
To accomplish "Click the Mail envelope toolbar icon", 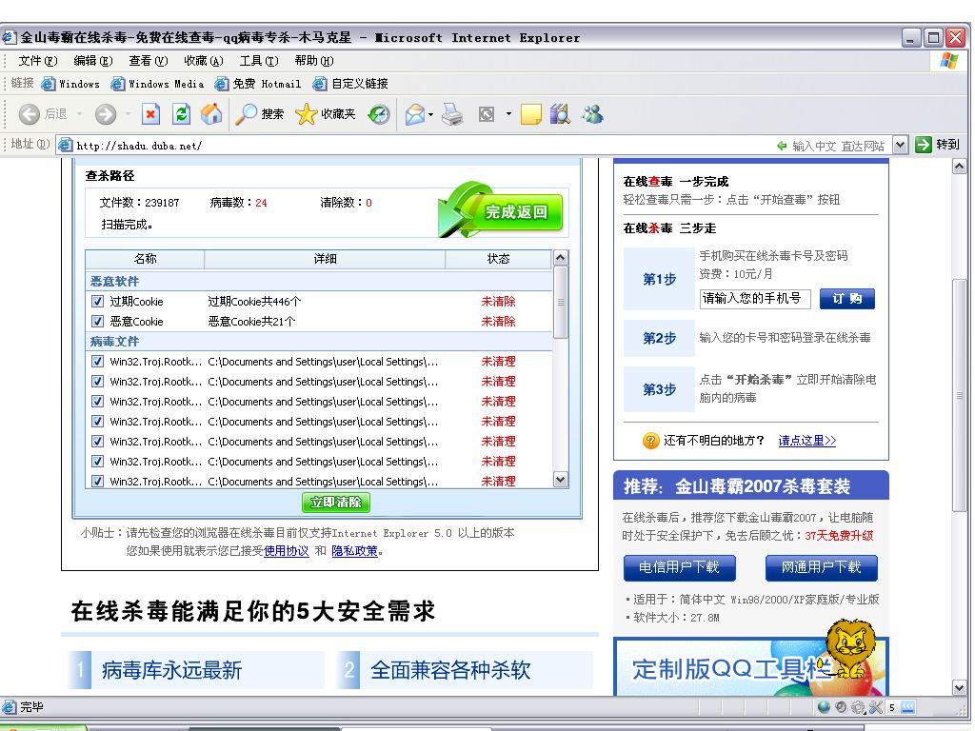I will coord(415,114).
